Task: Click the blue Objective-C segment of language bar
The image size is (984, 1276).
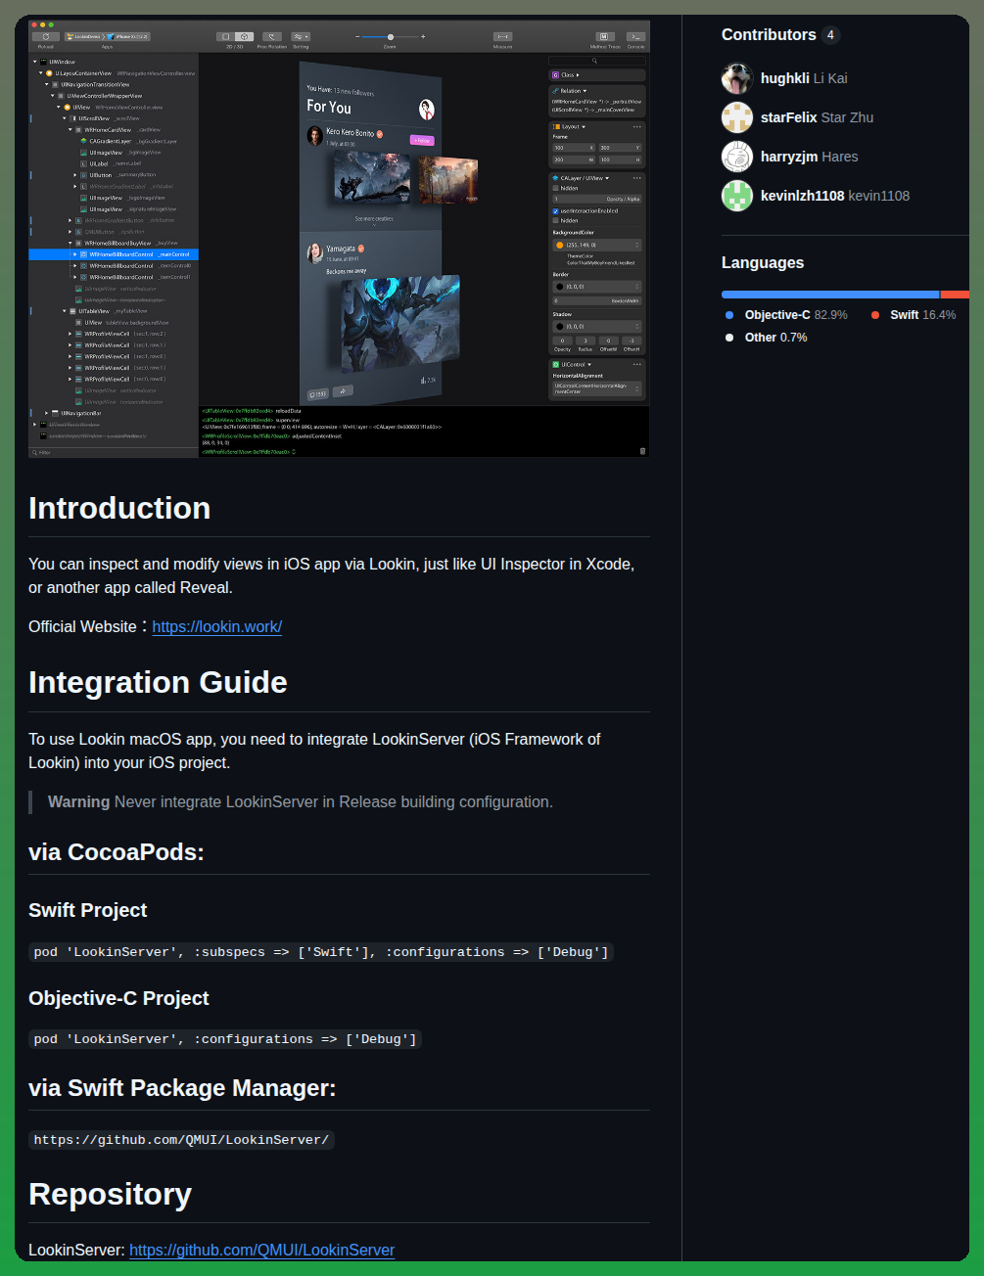Action: [x=830, y=295]
